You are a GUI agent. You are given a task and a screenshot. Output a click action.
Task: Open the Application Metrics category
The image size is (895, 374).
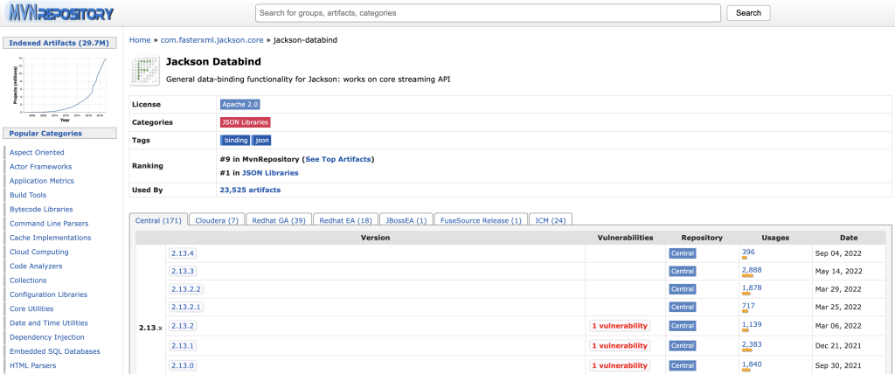coord(42,181)
